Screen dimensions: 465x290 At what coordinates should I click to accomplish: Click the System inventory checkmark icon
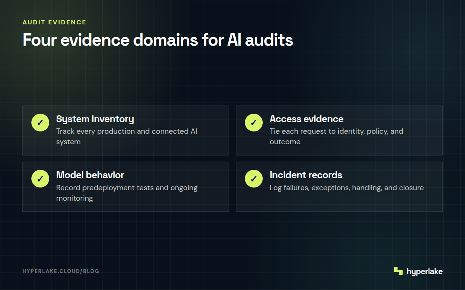point(40,123)
